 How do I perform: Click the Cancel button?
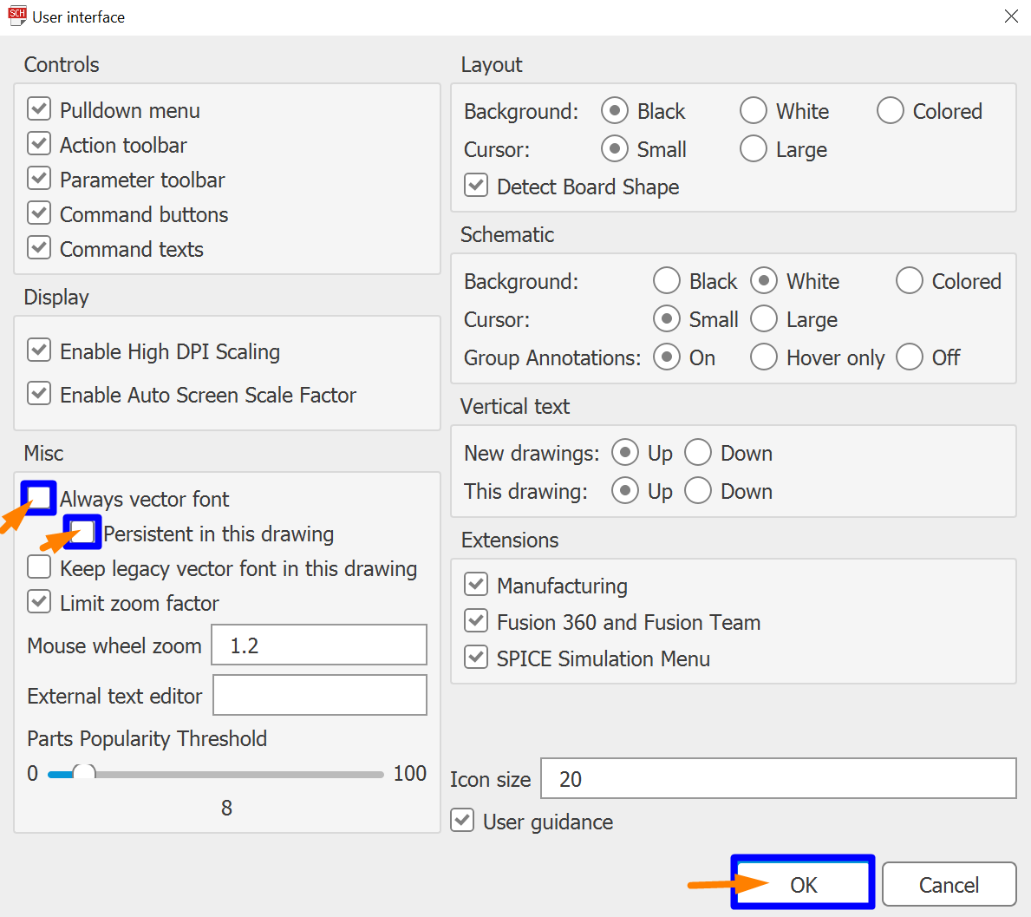point(949,884)
